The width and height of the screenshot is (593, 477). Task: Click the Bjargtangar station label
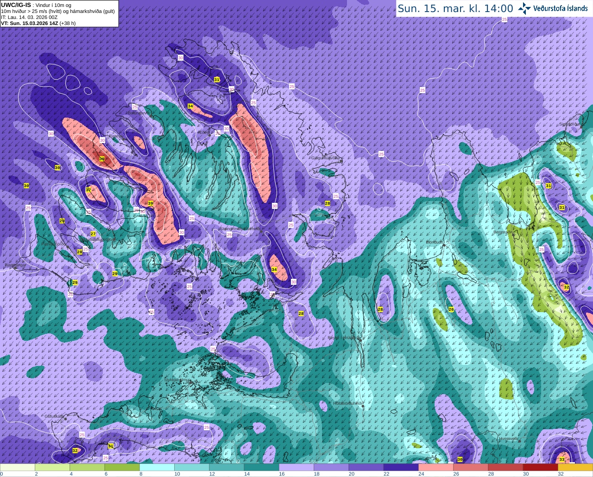14,265
